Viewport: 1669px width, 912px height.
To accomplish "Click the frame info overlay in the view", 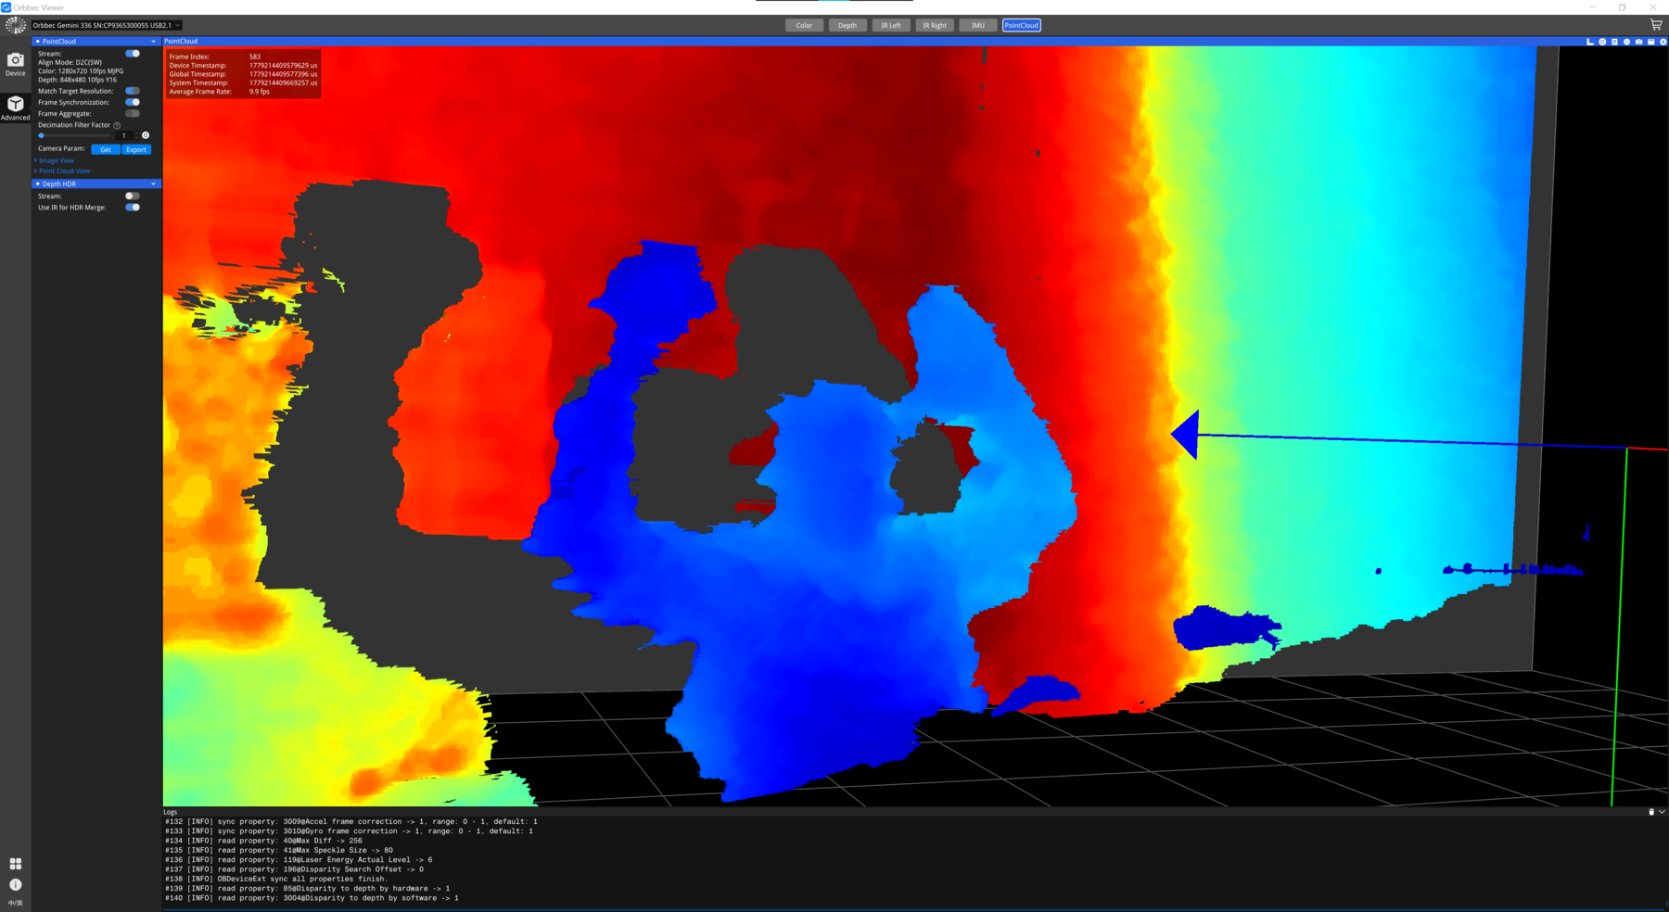I will 243,74.
